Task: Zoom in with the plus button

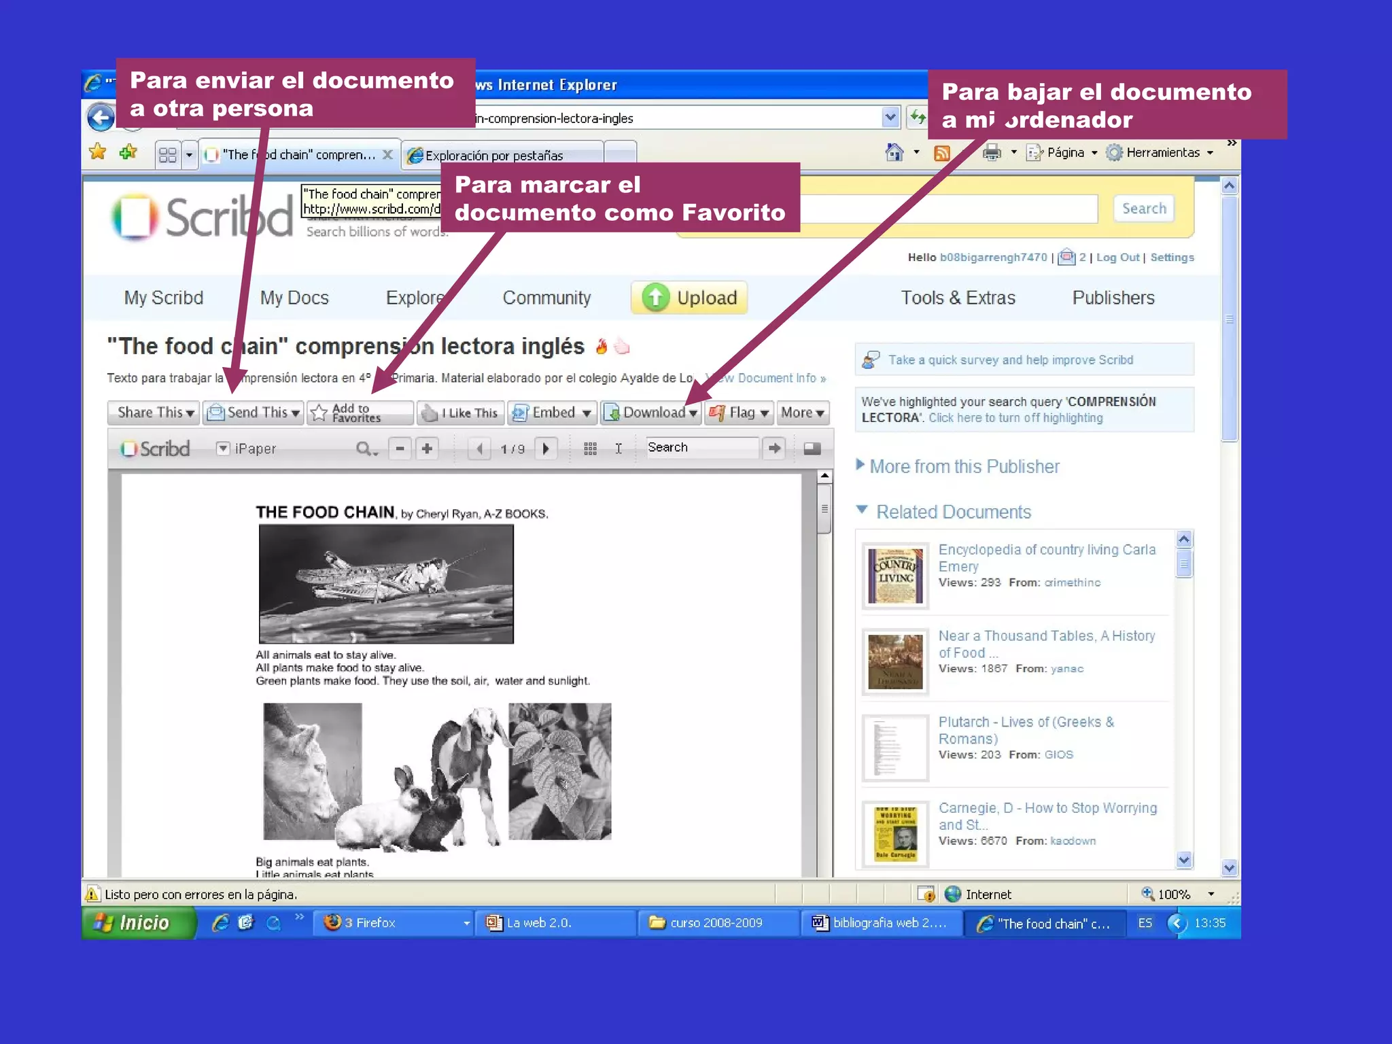Action: 427,449
